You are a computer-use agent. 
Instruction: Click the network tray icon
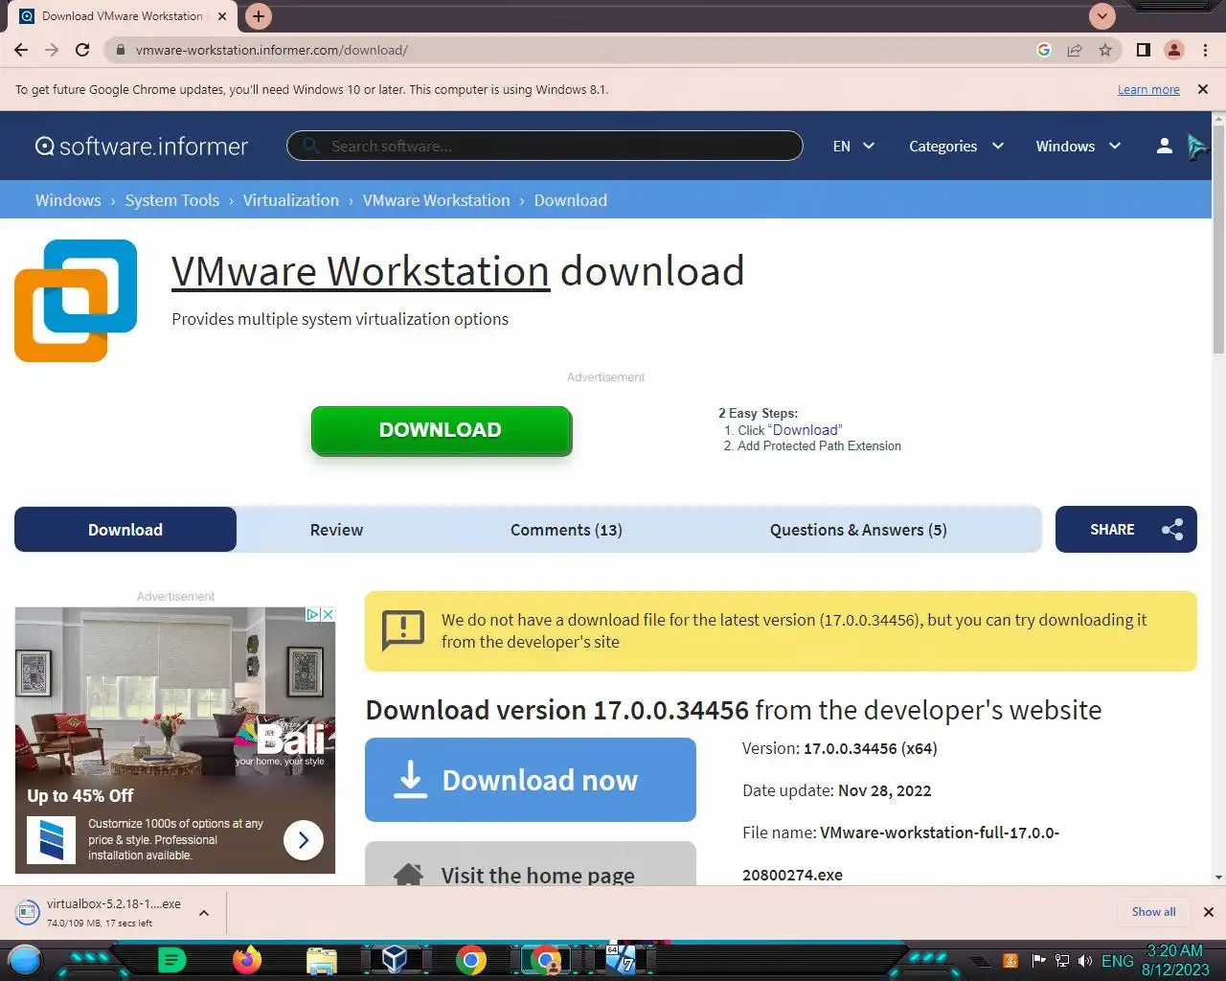pos(1062,961)
